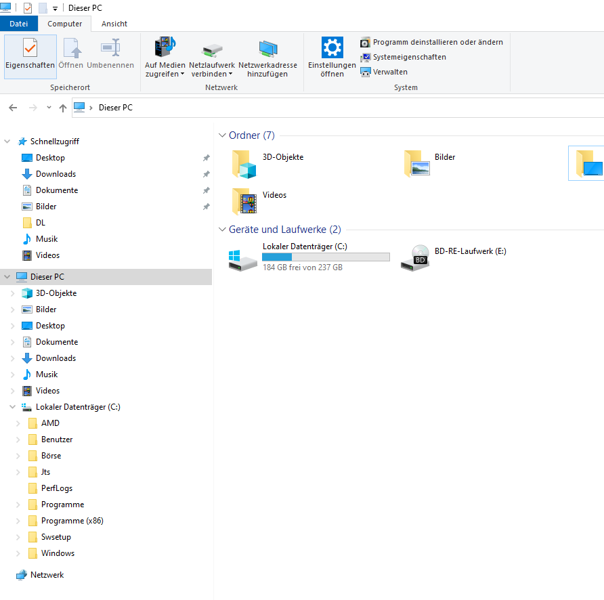
Task: Open the quick access toolbar customization dropdown
Action: pyautogui.click(x=53, y=7)
